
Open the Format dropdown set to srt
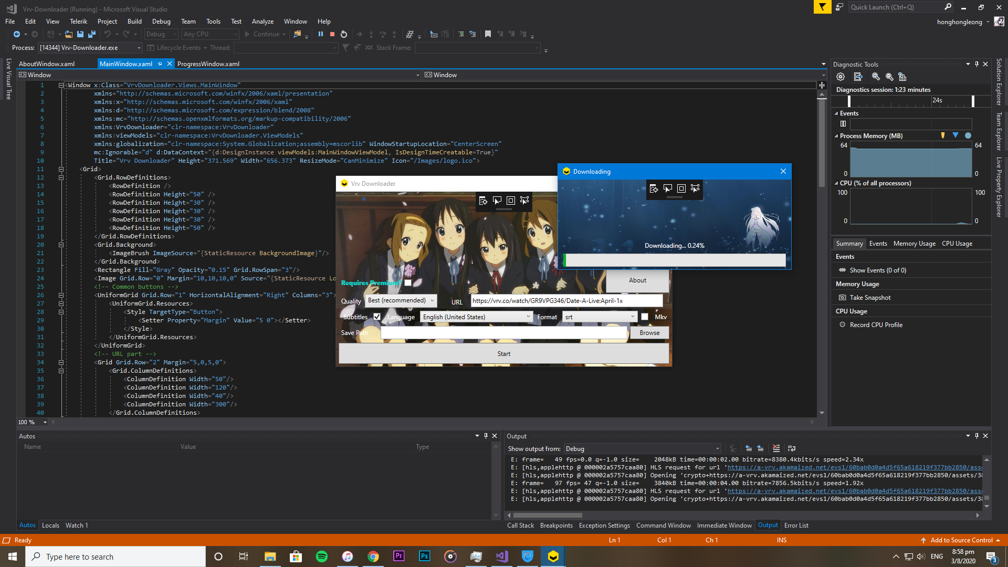pyautogui.click(x=599, y=317)
